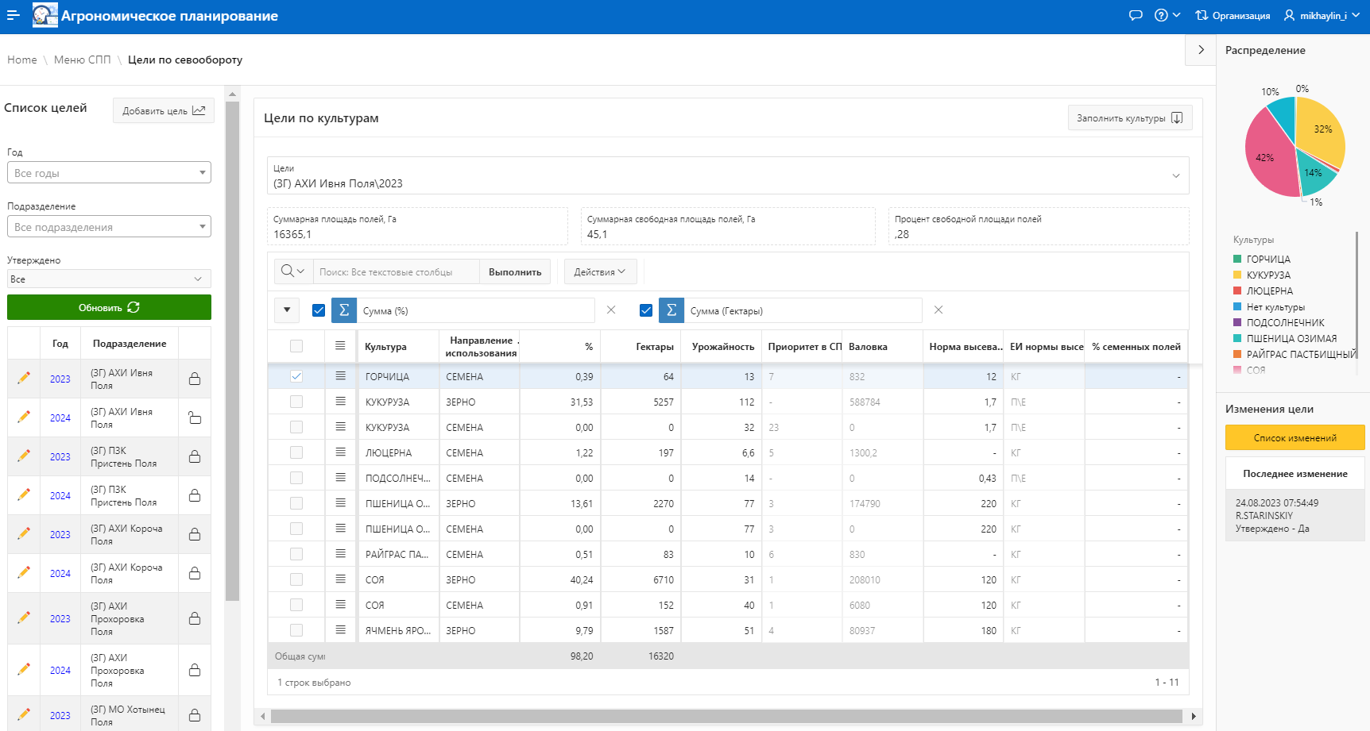Open row actions menu for ГОРЧИЦА row
The image size is (1370, 731).
point(340,376)
